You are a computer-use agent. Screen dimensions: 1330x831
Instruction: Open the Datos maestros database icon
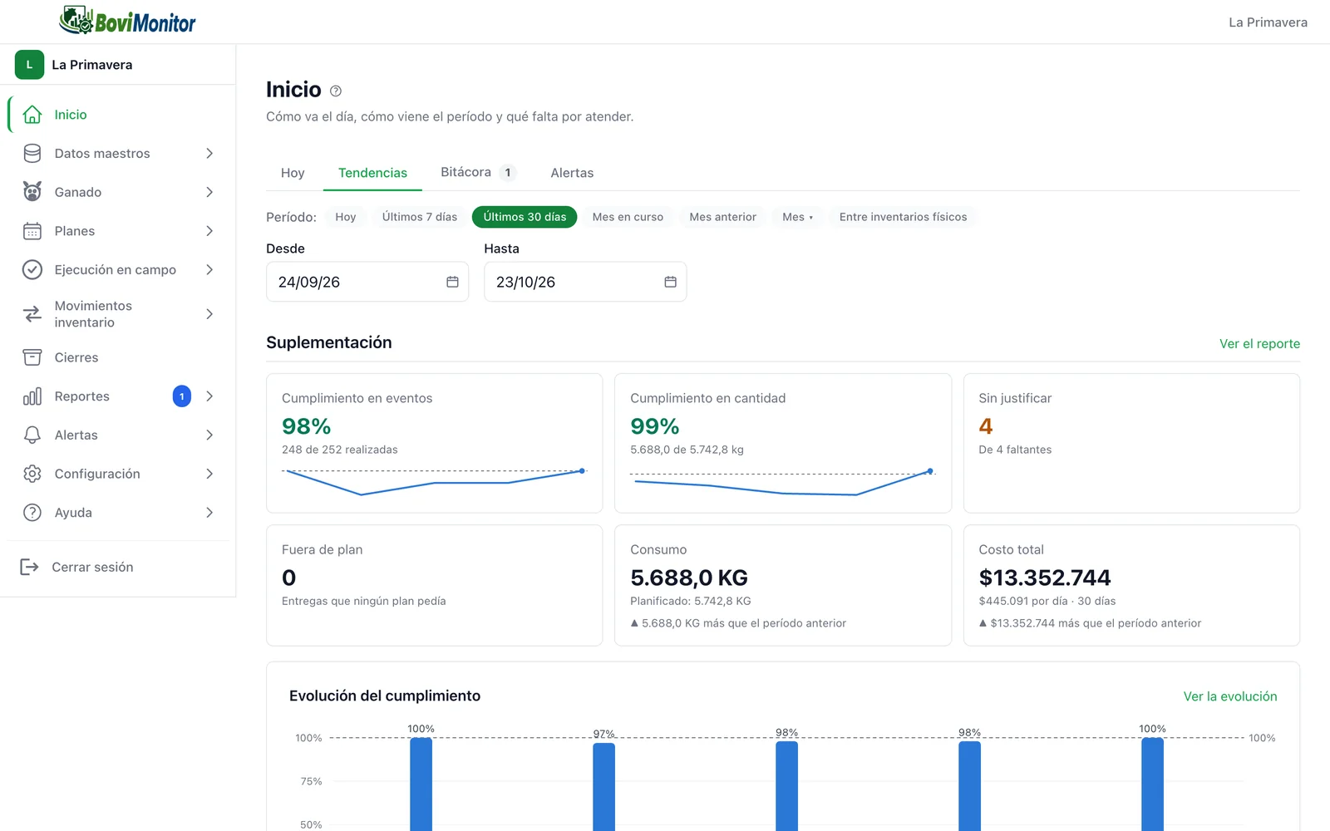point(32,153)
